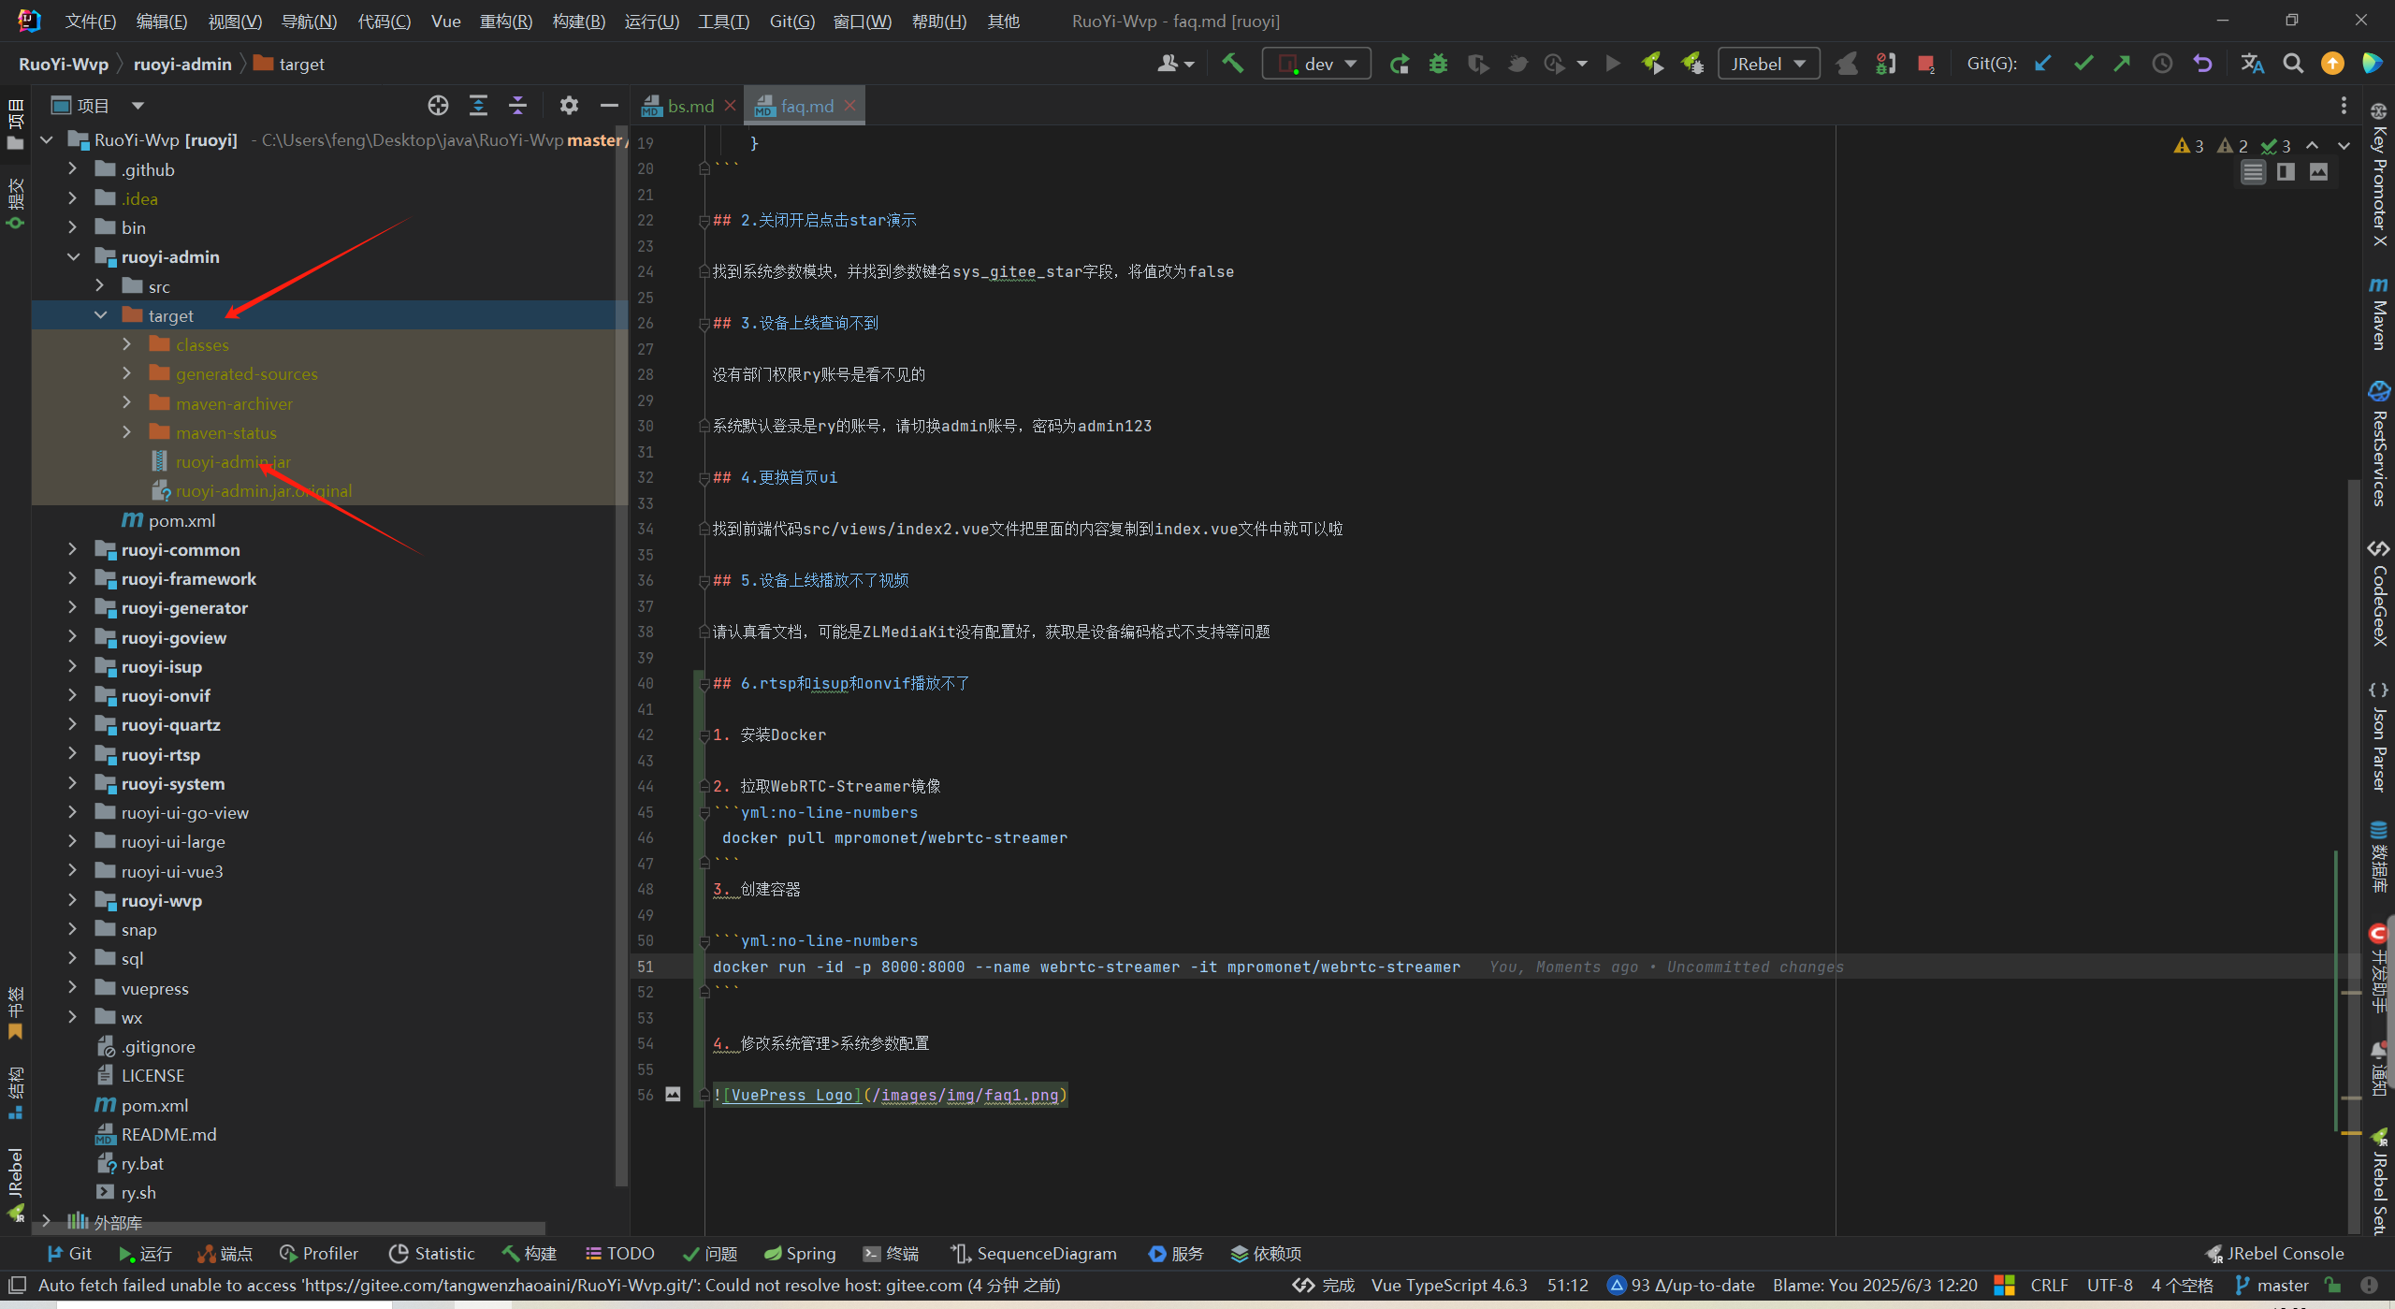Rollback changes with the purple undo arrow

(2202, 64)
